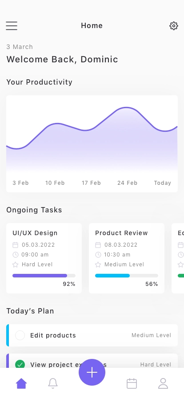
Task: Tap the purple plus add button
Action: (x=92, y=372)
